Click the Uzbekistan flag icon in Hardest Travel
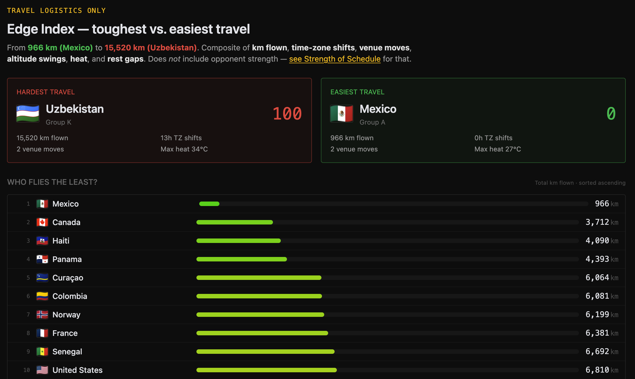The width and height of the screenshot is (635, 379). (x=28, y=114)
